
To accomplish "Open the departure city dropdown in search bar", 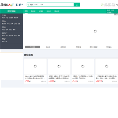I will click(36, 5).
